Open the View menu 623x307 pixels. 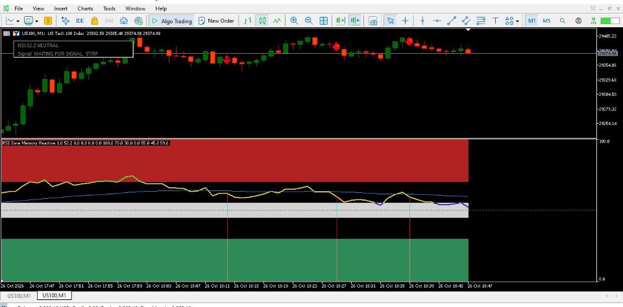click(x=38, y=8)
